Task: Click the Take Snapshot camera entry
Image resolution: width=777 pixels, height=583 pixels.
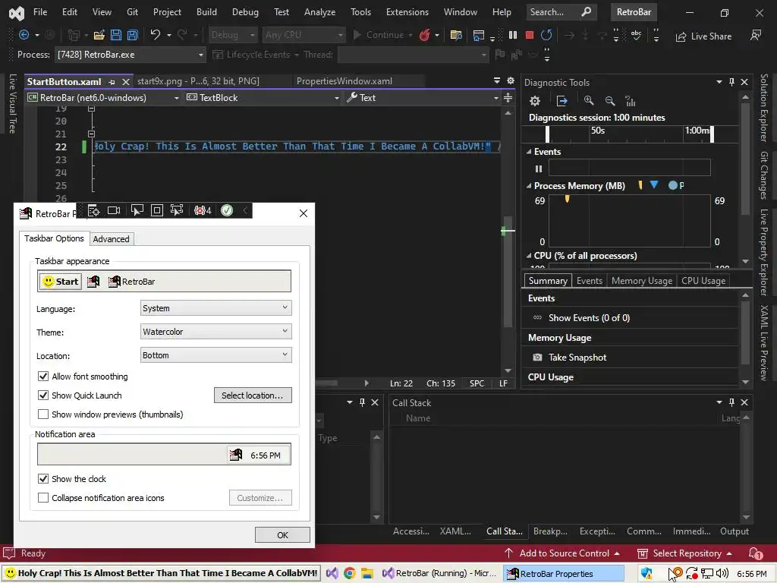Action: click(x=569, y=358)
